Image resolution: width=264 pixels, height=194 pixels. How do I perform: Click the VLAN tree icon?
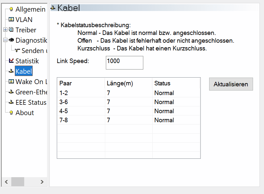(x=11, y=20)
